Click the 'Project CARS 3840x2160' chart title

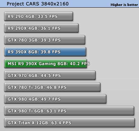point(38,4)
